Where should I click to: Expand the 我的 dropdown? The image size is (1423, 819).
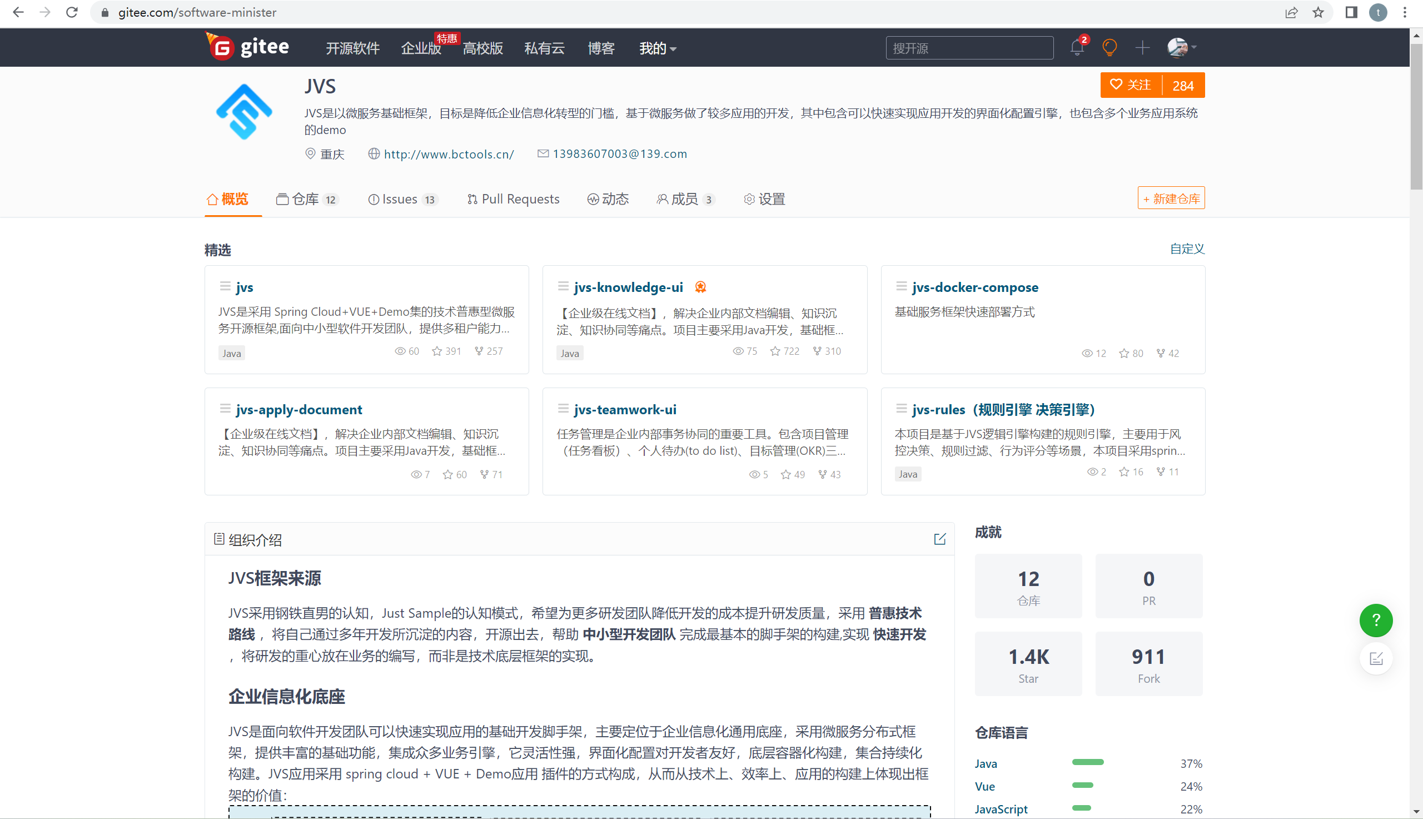657,48
